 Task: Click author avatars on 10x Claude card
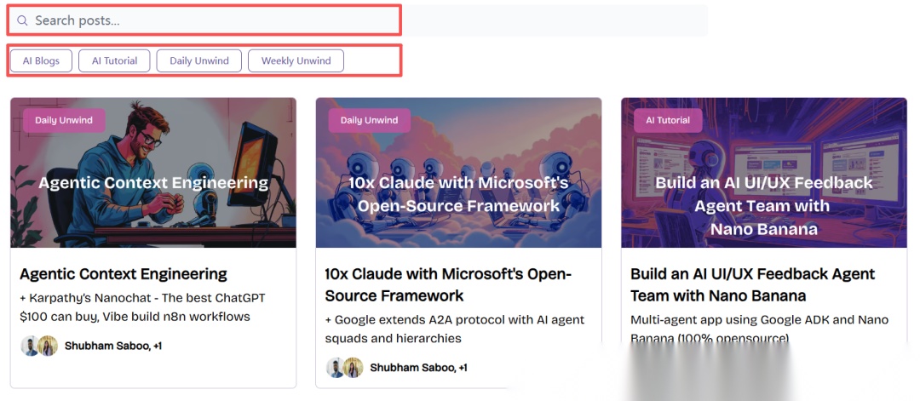click(x=345, y=368)
